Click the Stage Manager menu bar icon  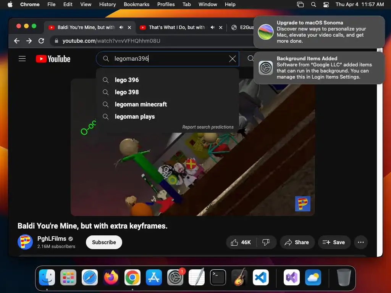click(x=300, y=5)
